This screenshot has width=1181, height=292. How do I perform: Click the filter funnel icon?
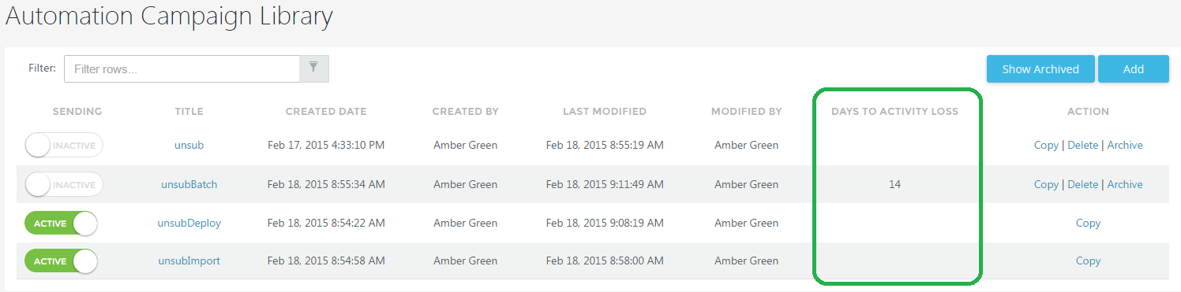313,68
